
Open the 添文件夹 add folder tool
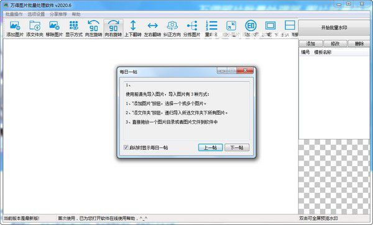[35, 29]
